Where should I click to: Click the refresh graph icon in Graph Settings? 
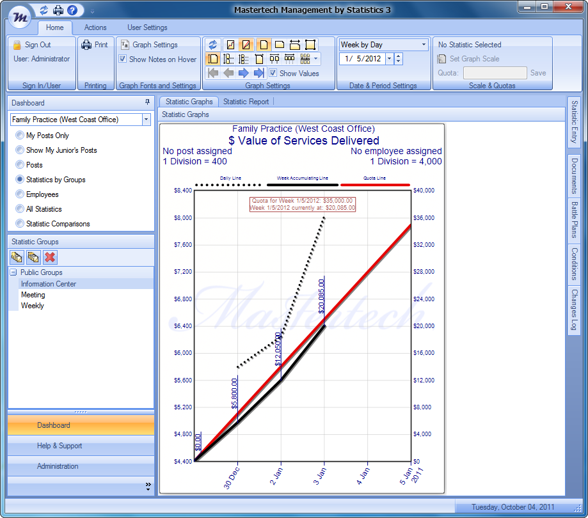pyautogui.click(x=213, y=45)
